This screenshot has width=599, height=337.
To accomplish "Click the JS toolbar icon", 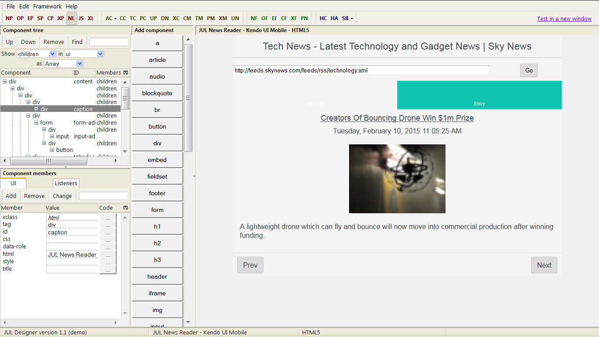I will click(81, 18).
